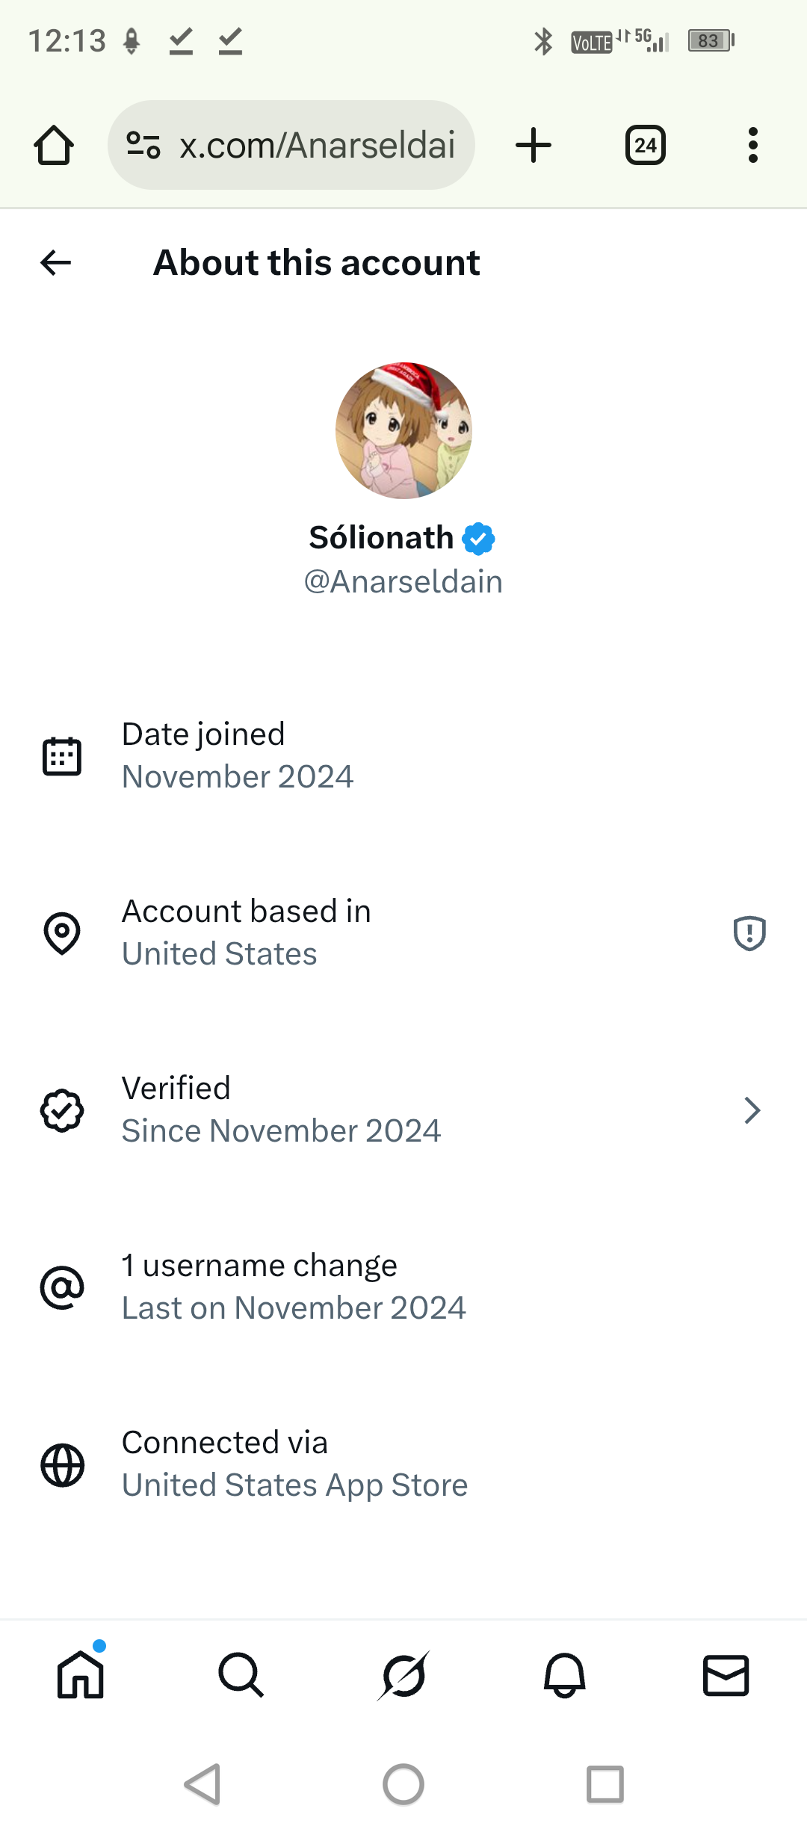Open Messages envelope tab
Screen dimensions: 807x1838
726,1674
